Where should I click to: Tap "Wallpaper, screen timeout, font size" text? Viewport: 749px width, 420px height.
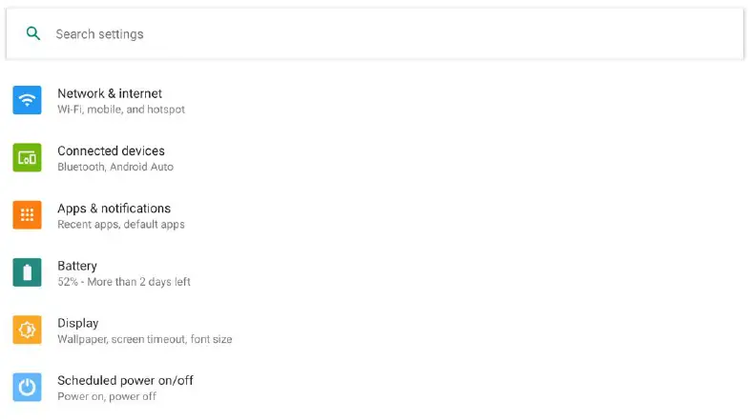pos(144,339)
